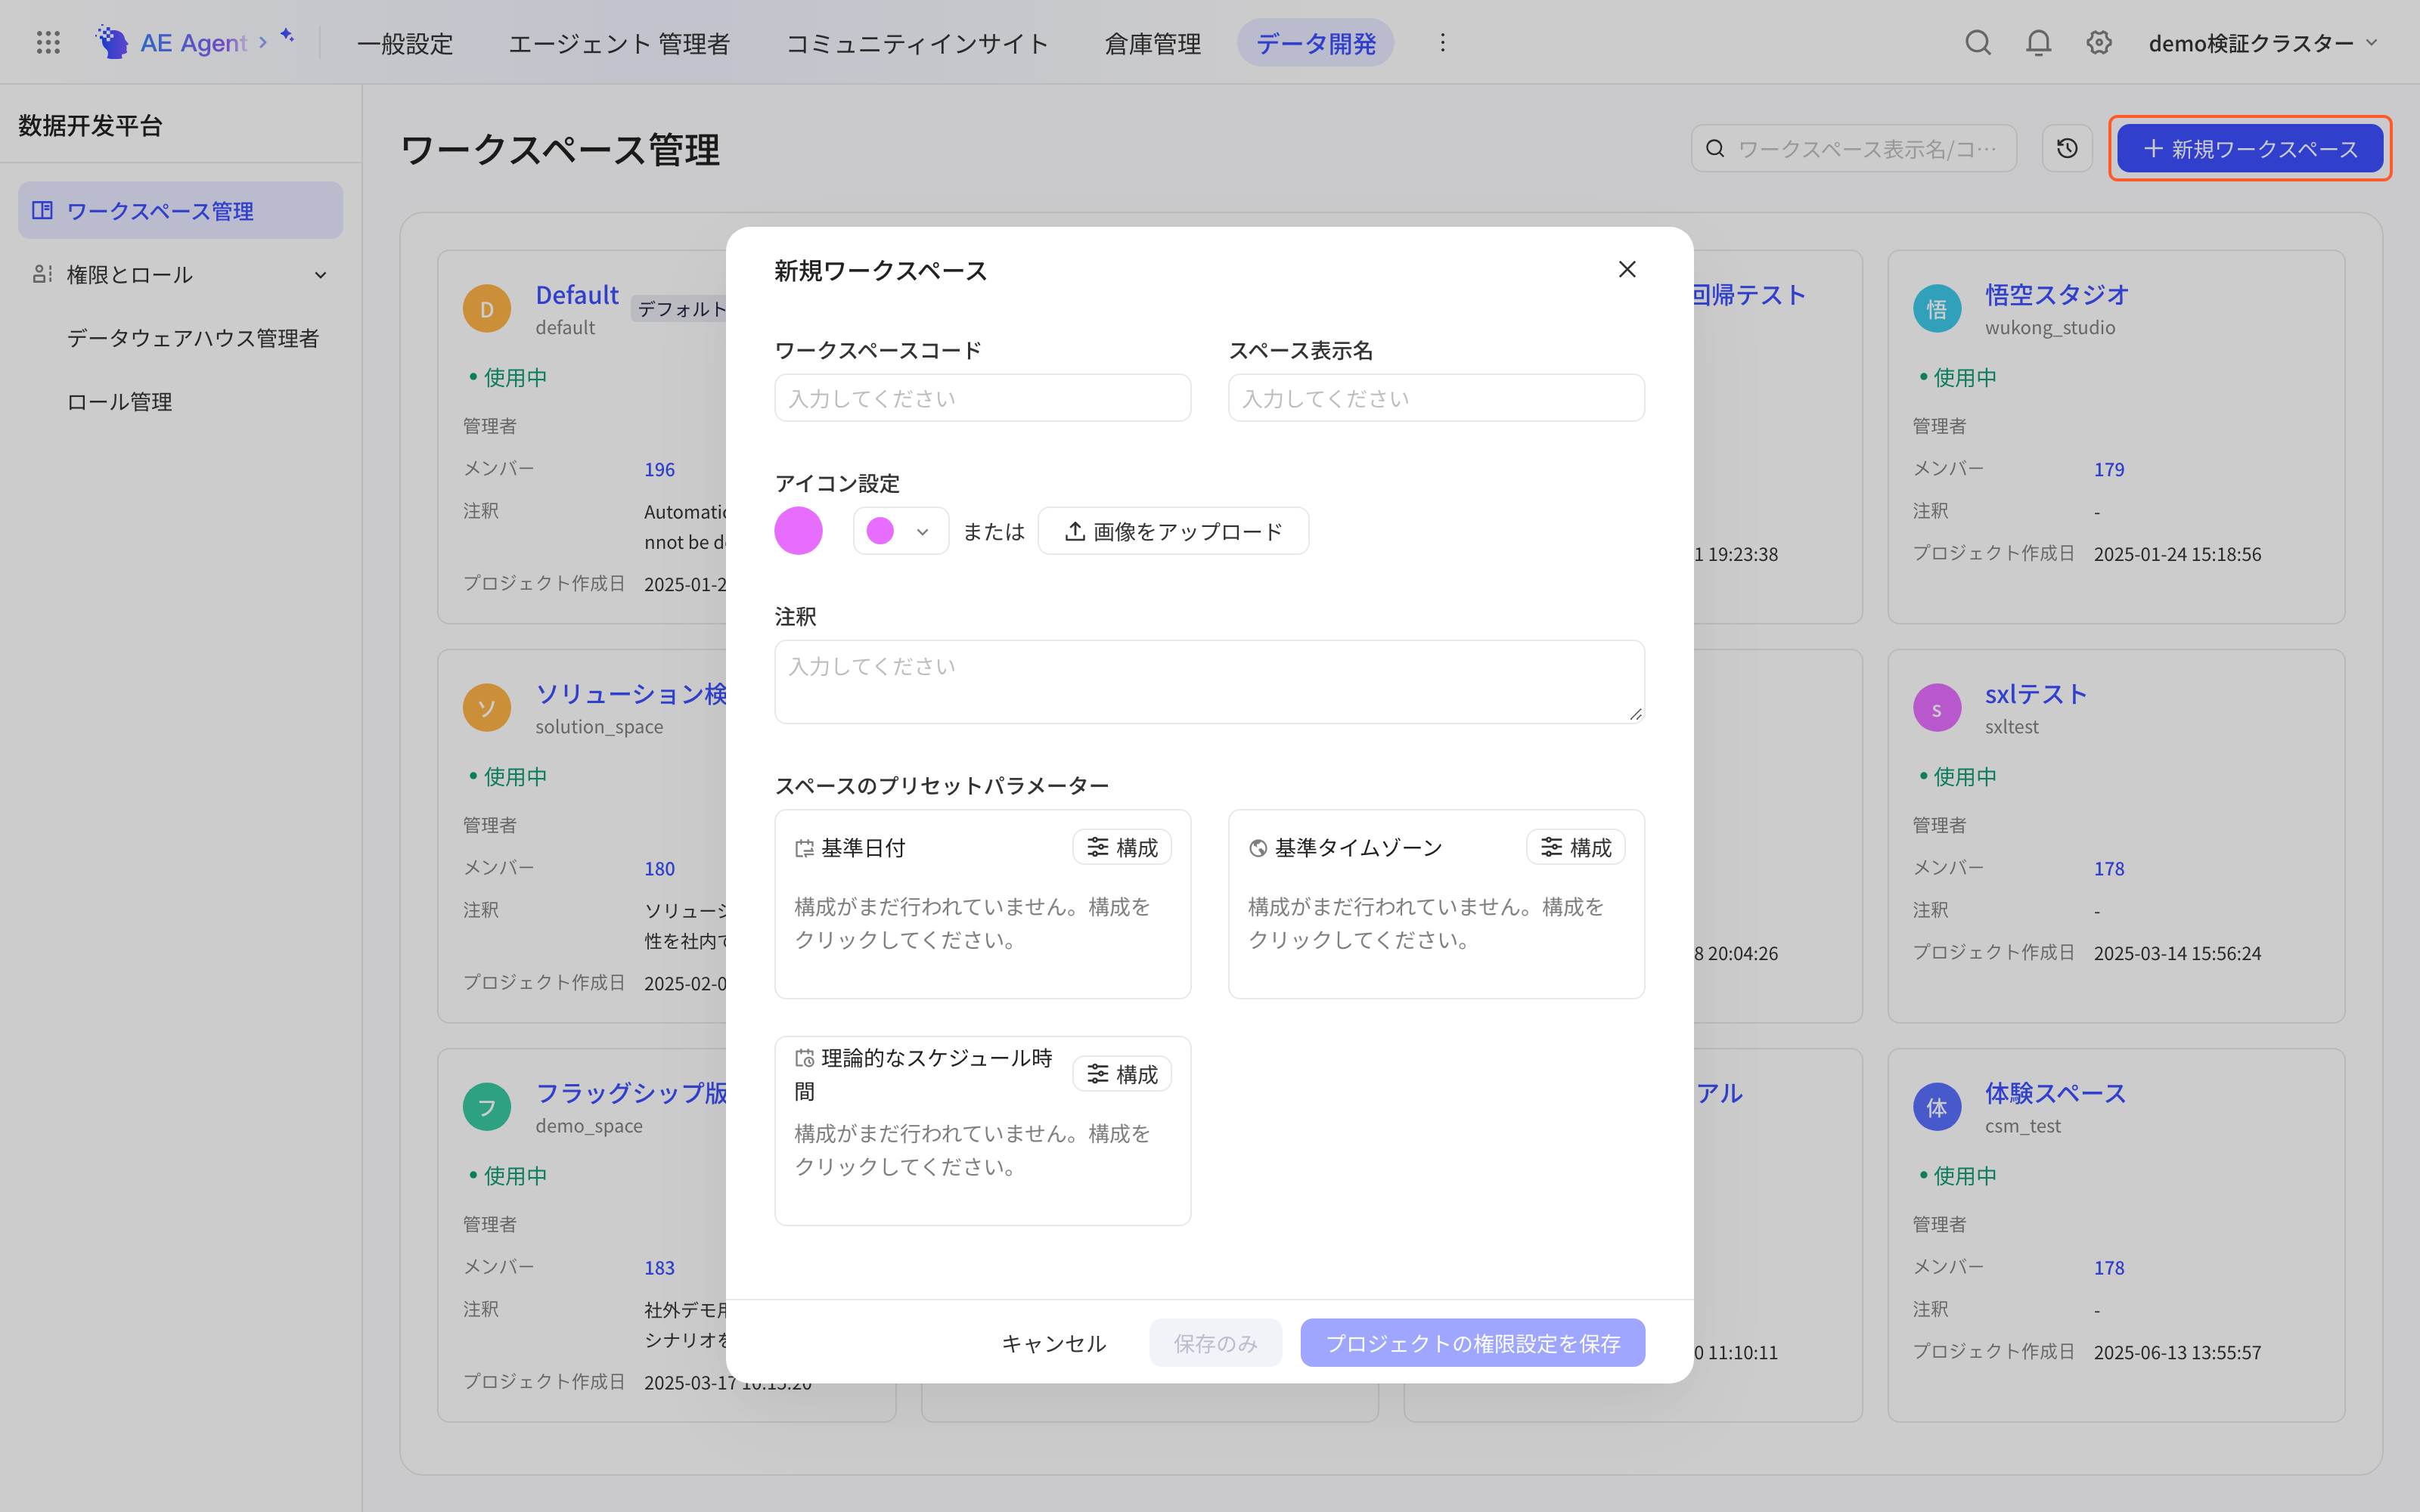Click 構成 for 理論的なスケジュール時間
Image resolution: width=2420 pixels, height=1512 pixels.
coord(1122,1074)
